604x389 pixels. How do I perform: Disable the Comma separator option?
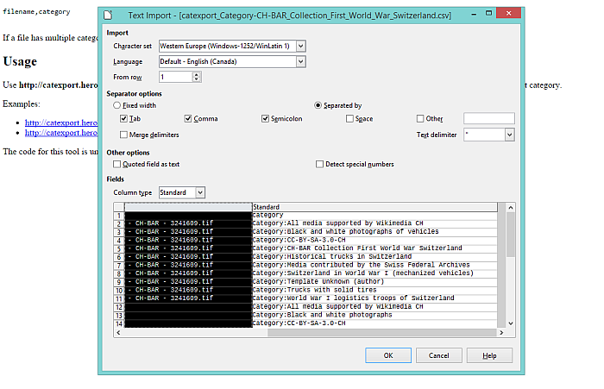point(189,119)
